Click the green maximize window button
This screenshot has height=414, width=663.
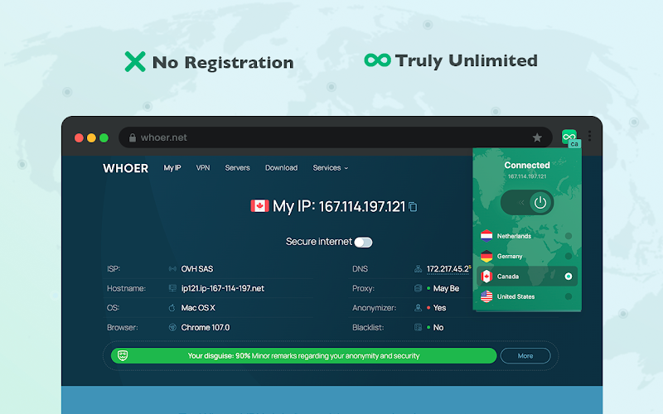tap(104, 137)
